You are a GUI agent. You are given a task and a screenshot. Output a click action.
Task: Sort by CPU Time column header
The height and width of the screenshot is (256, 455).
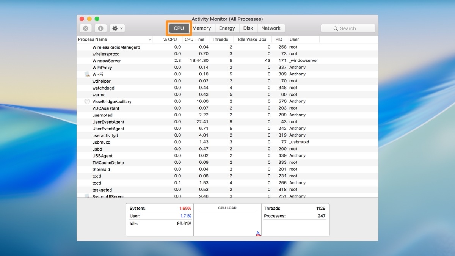[195, 39]
